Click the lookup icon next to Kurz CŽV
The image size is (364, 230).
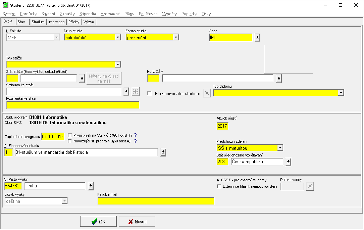point(278,79)
